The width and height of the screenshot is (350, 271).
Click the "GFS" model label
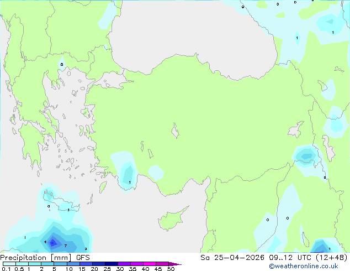pyautogui.click(x=83, y=258)
